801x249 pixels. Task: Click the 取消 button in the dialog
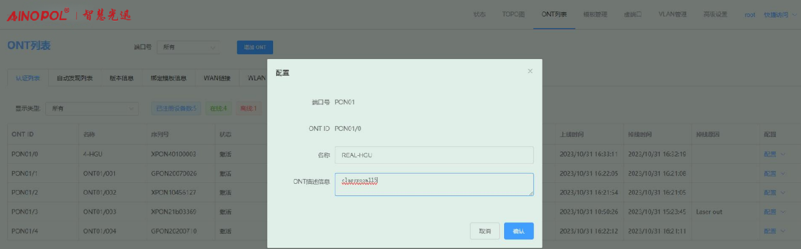[x=485, y=231]
